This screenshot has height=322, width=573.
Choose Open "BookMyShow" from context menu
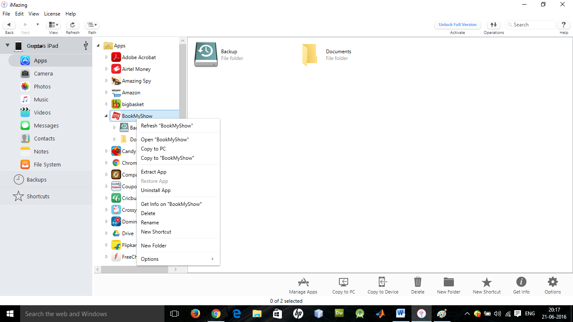pos(178,140)
